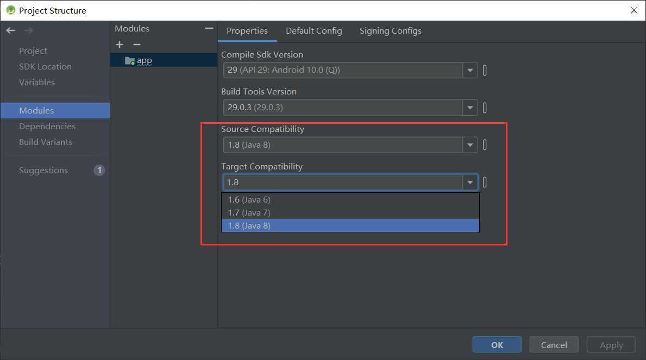The image size is (646, 360).
Task: Click the Apply button
Action: [611, 345]
